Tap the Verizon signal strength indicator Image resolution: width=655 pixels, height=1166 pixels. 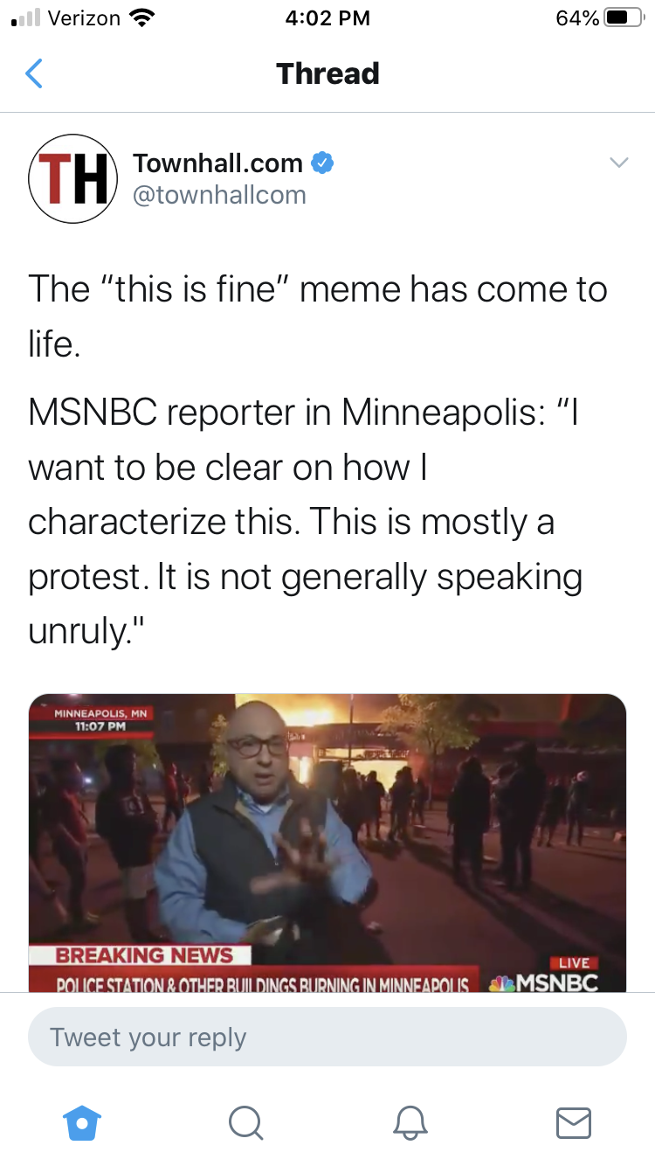[24, 18]
